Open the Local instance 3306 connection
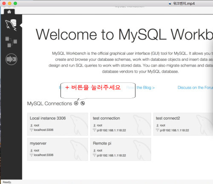The width and height of the screenshot is (213, 184). click(x=58, y=124)
